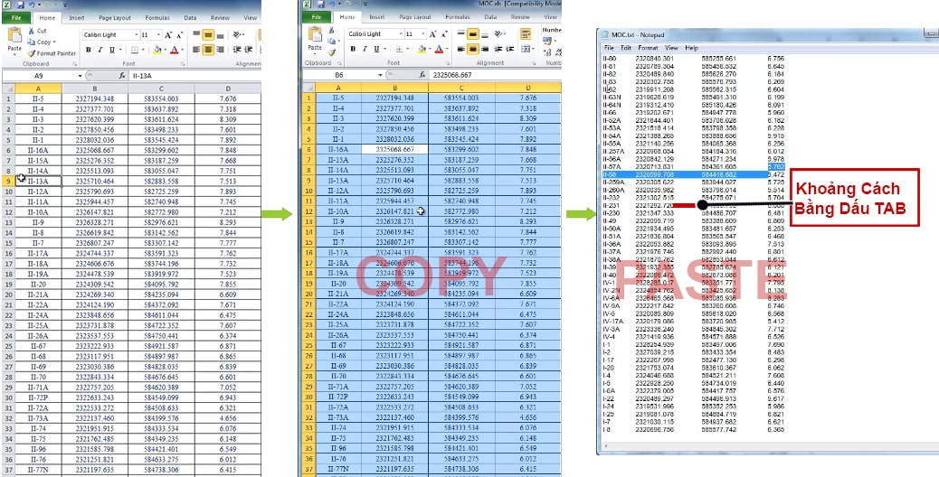939x477 pixels.
Task: Select column D header in MOC.xls Excel window
Action: coord(528,88)
